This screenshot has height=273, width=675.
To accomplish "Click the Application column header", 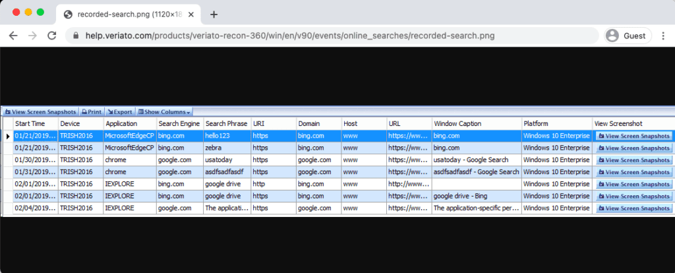I will pos(130,123).
